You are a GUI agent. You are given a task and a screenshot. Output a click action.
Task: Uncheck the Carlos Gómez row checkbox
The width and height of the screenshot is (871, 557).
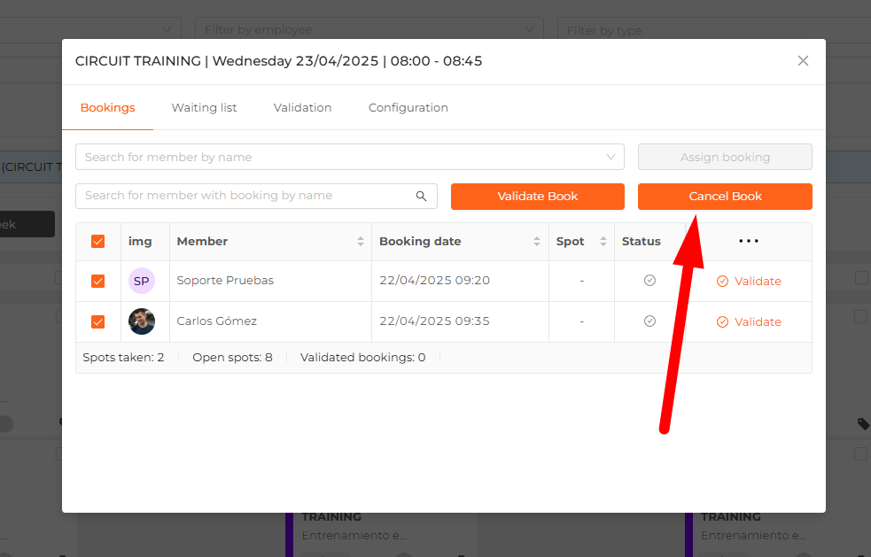click(97, 321)
